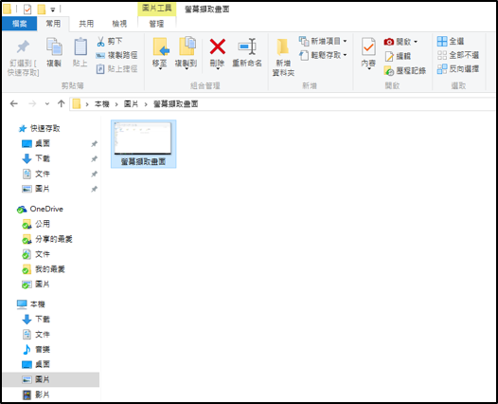Click 本機 in the address path

pyautogui.click(x=102, y=104)
